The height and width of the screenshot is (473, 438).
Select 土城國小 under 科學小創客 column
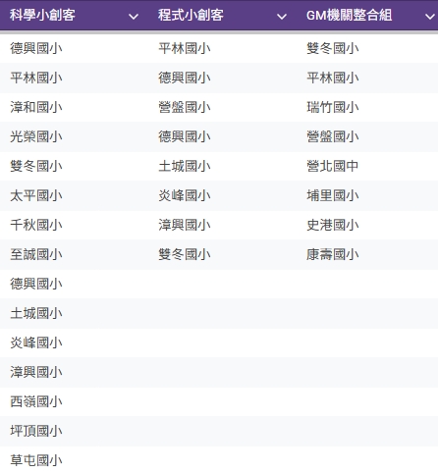tap(36, 313)
